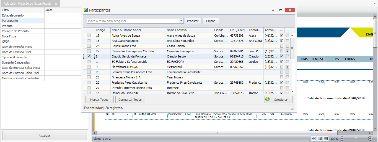
Task: Switch to the Relatório - Relação de Notas Fiscais tab
Action: pyautogui.click(x=27, y=4)
